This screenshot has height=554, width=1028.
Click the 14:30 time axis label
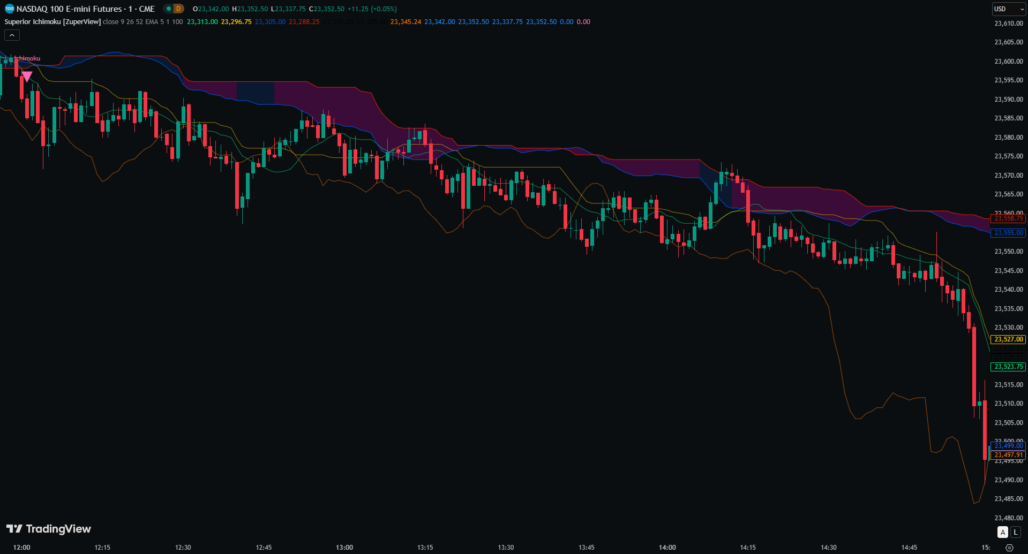(828, 548)
